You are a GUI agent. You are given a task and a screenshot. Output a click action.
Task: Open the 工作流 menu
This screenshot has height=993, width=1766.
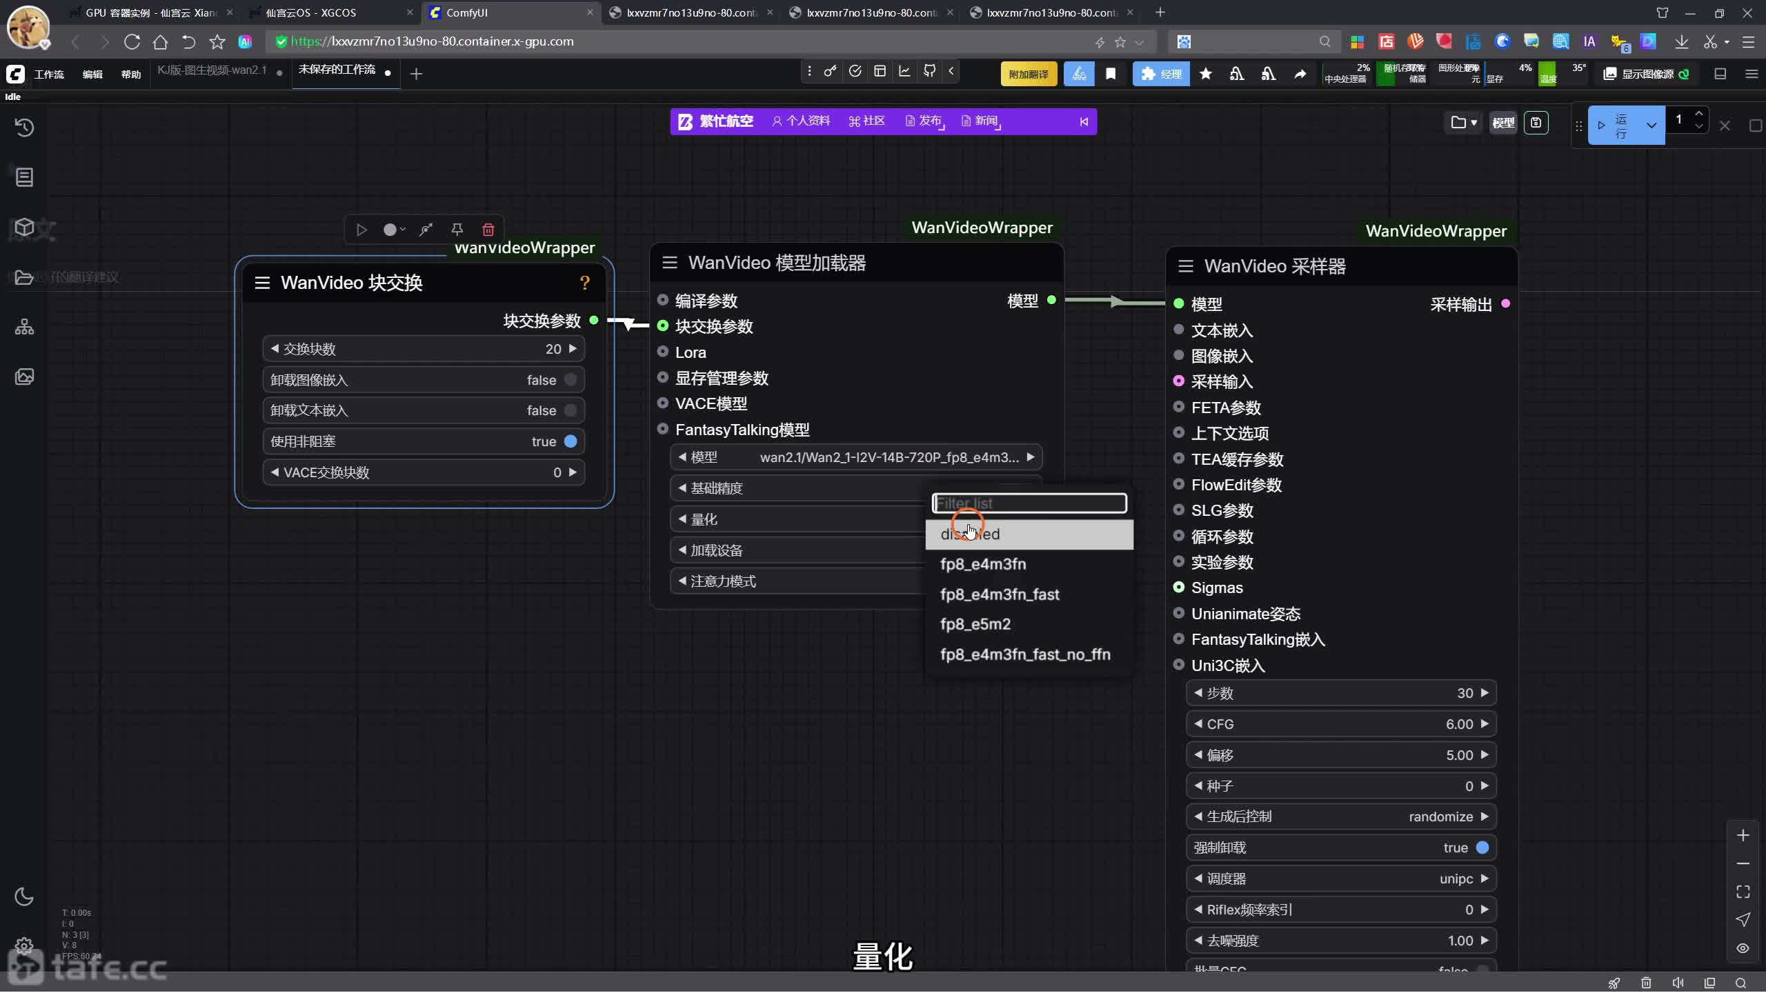49,74
